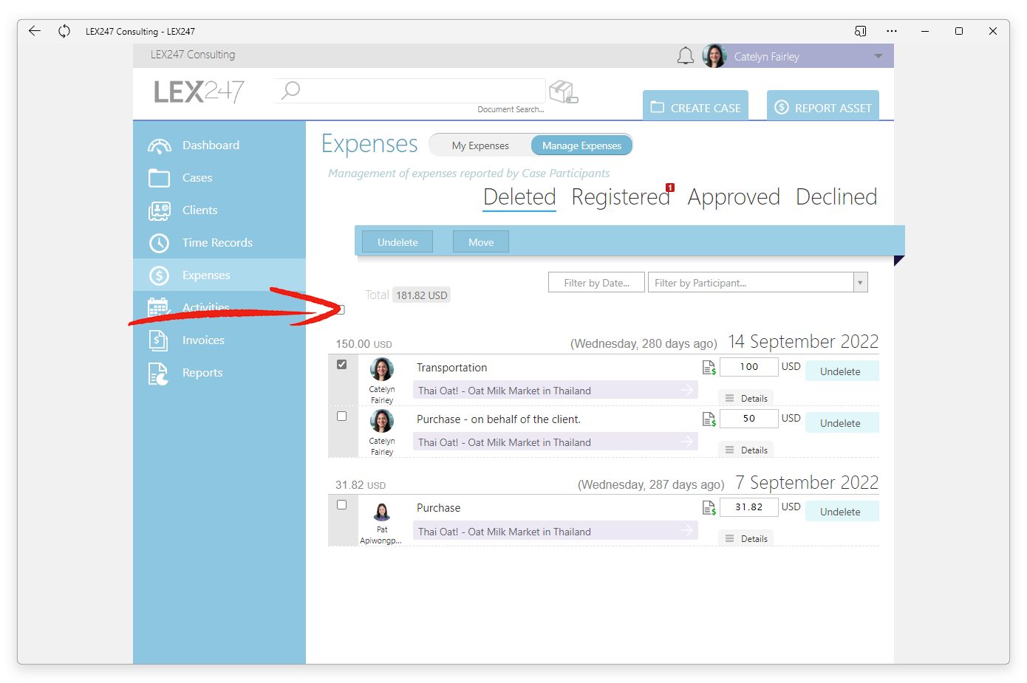Screen dimensions: 1027x683
Task: Expand the Catelyn Fairley user menu
Action: click(x=878, y=56)
